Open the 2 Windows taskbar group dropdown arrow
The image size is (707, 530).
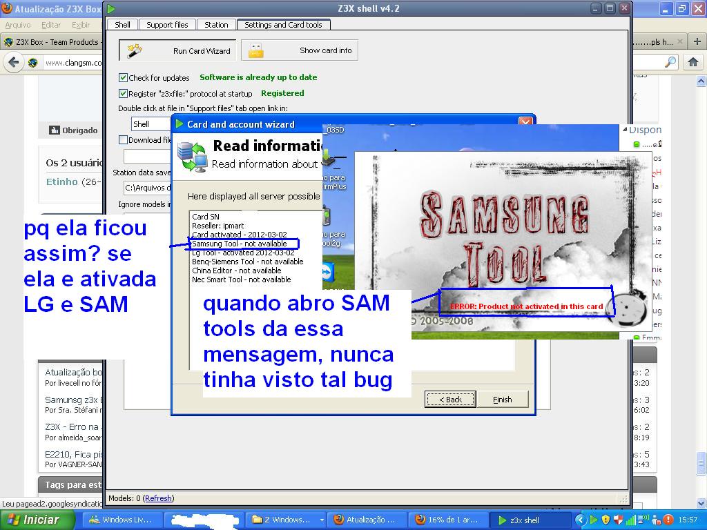pyautogui.click(x=322, y=520)
